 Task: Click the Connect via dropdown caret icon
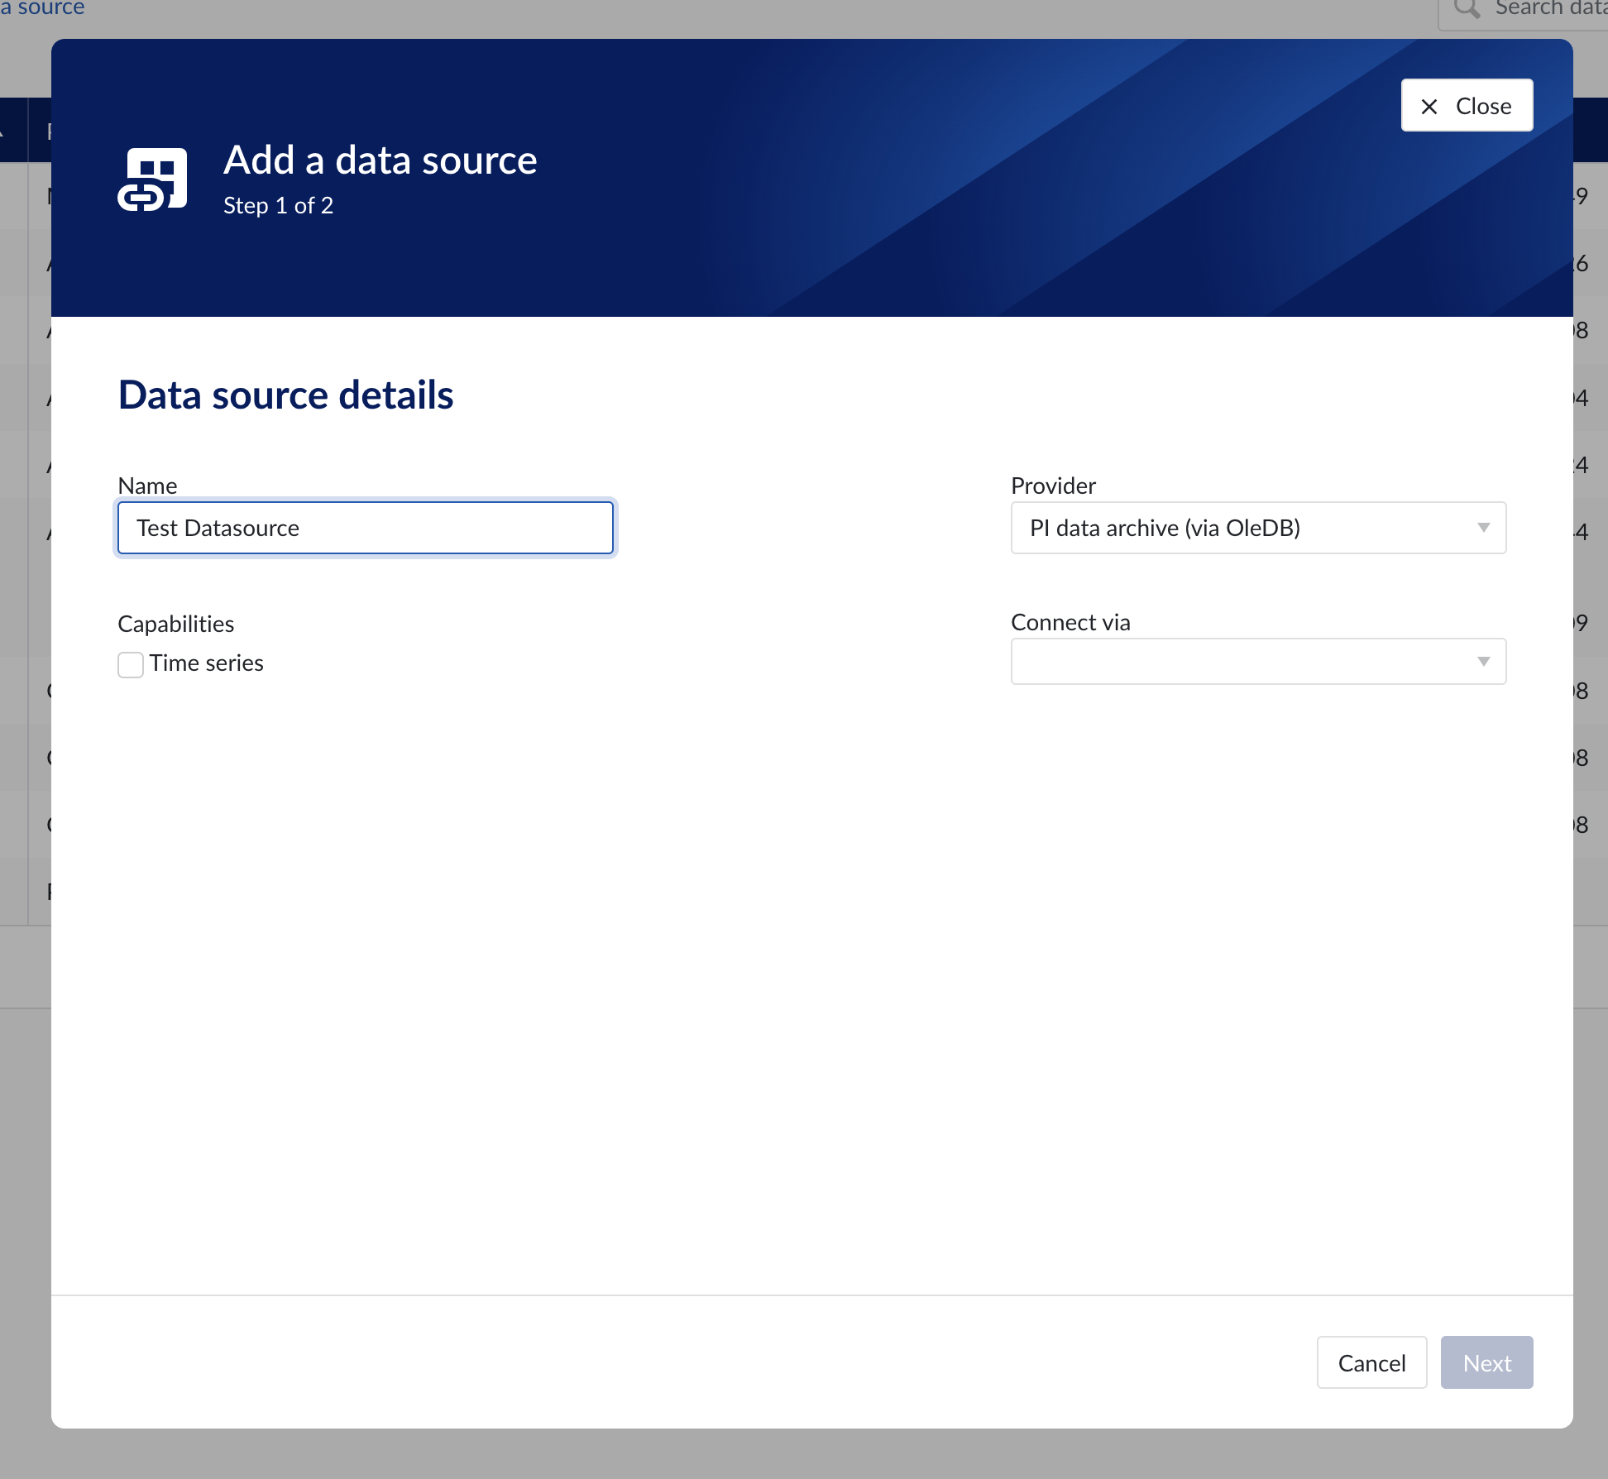(1483, 661)
